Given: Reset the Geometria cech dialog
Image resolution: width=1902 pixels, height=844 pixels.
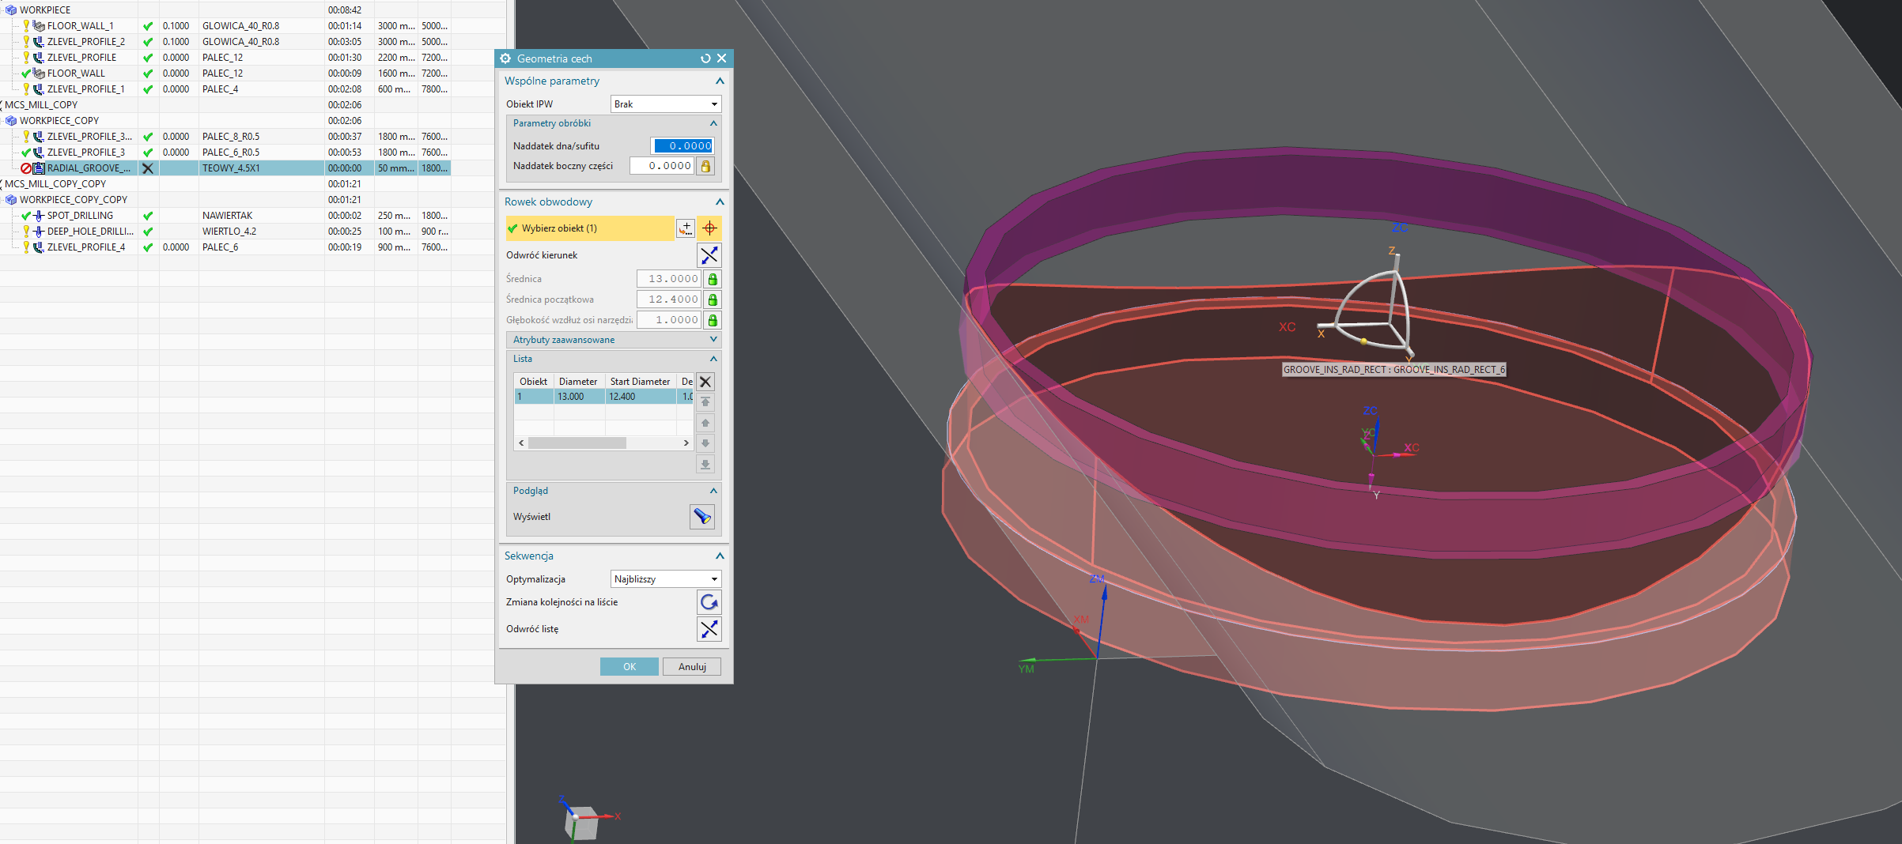Looking at the screenshot, I should [705, 58].
